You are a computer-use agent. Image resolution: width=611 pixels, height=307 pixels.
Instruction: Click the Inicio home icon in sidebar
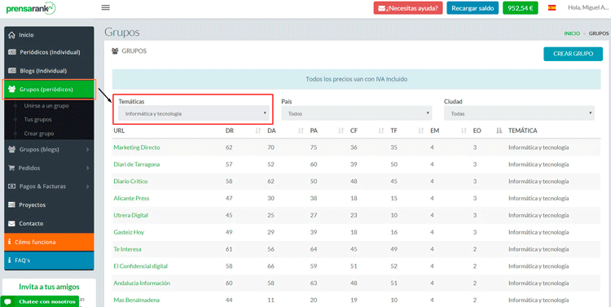(11, 35)
